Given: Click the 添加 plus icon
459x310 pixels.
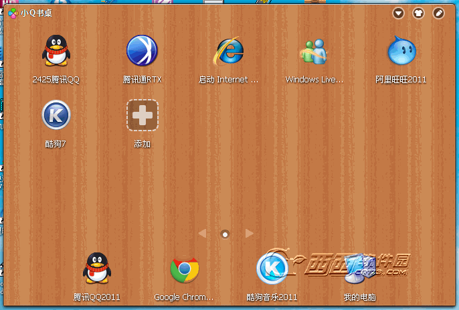Looking at the screenshot, I should [x=143, y=115].
